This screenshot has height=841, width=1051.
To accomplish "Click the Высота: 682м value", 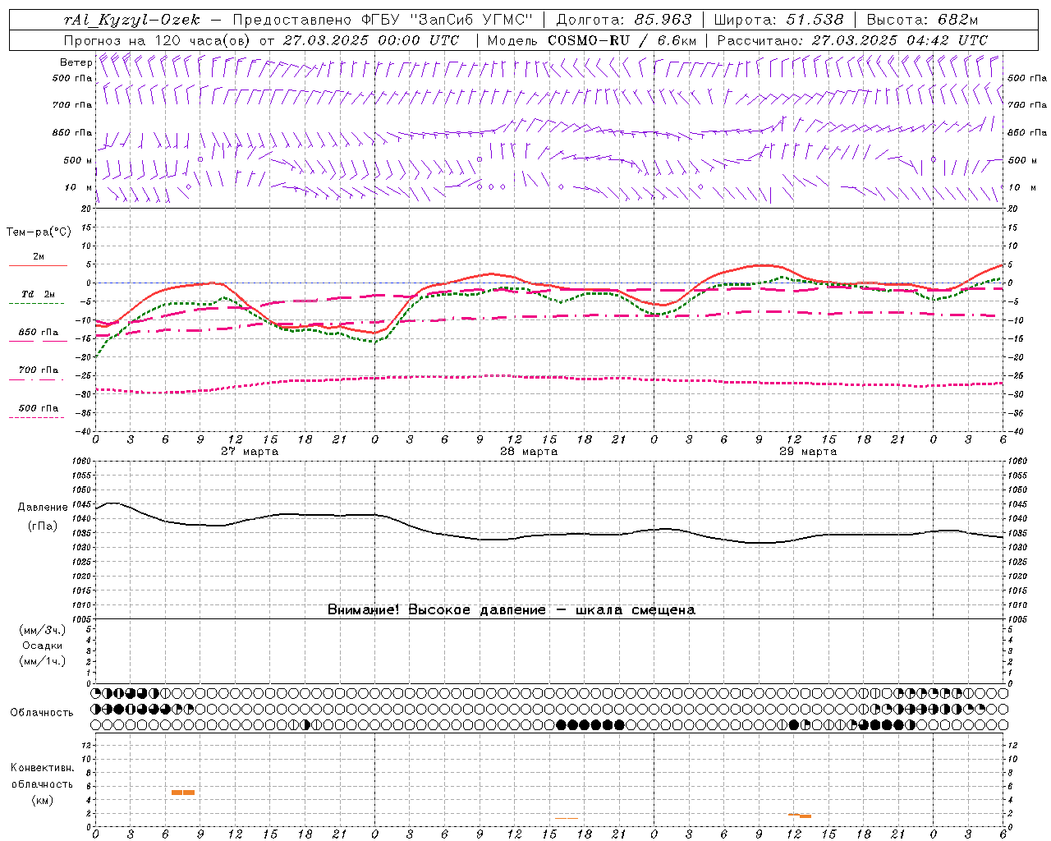I will (x=923, y=20).
